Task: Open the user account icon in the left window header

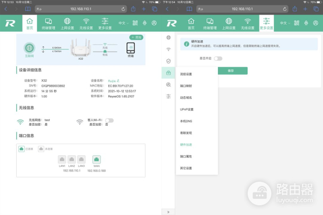Action: point(154,23)
